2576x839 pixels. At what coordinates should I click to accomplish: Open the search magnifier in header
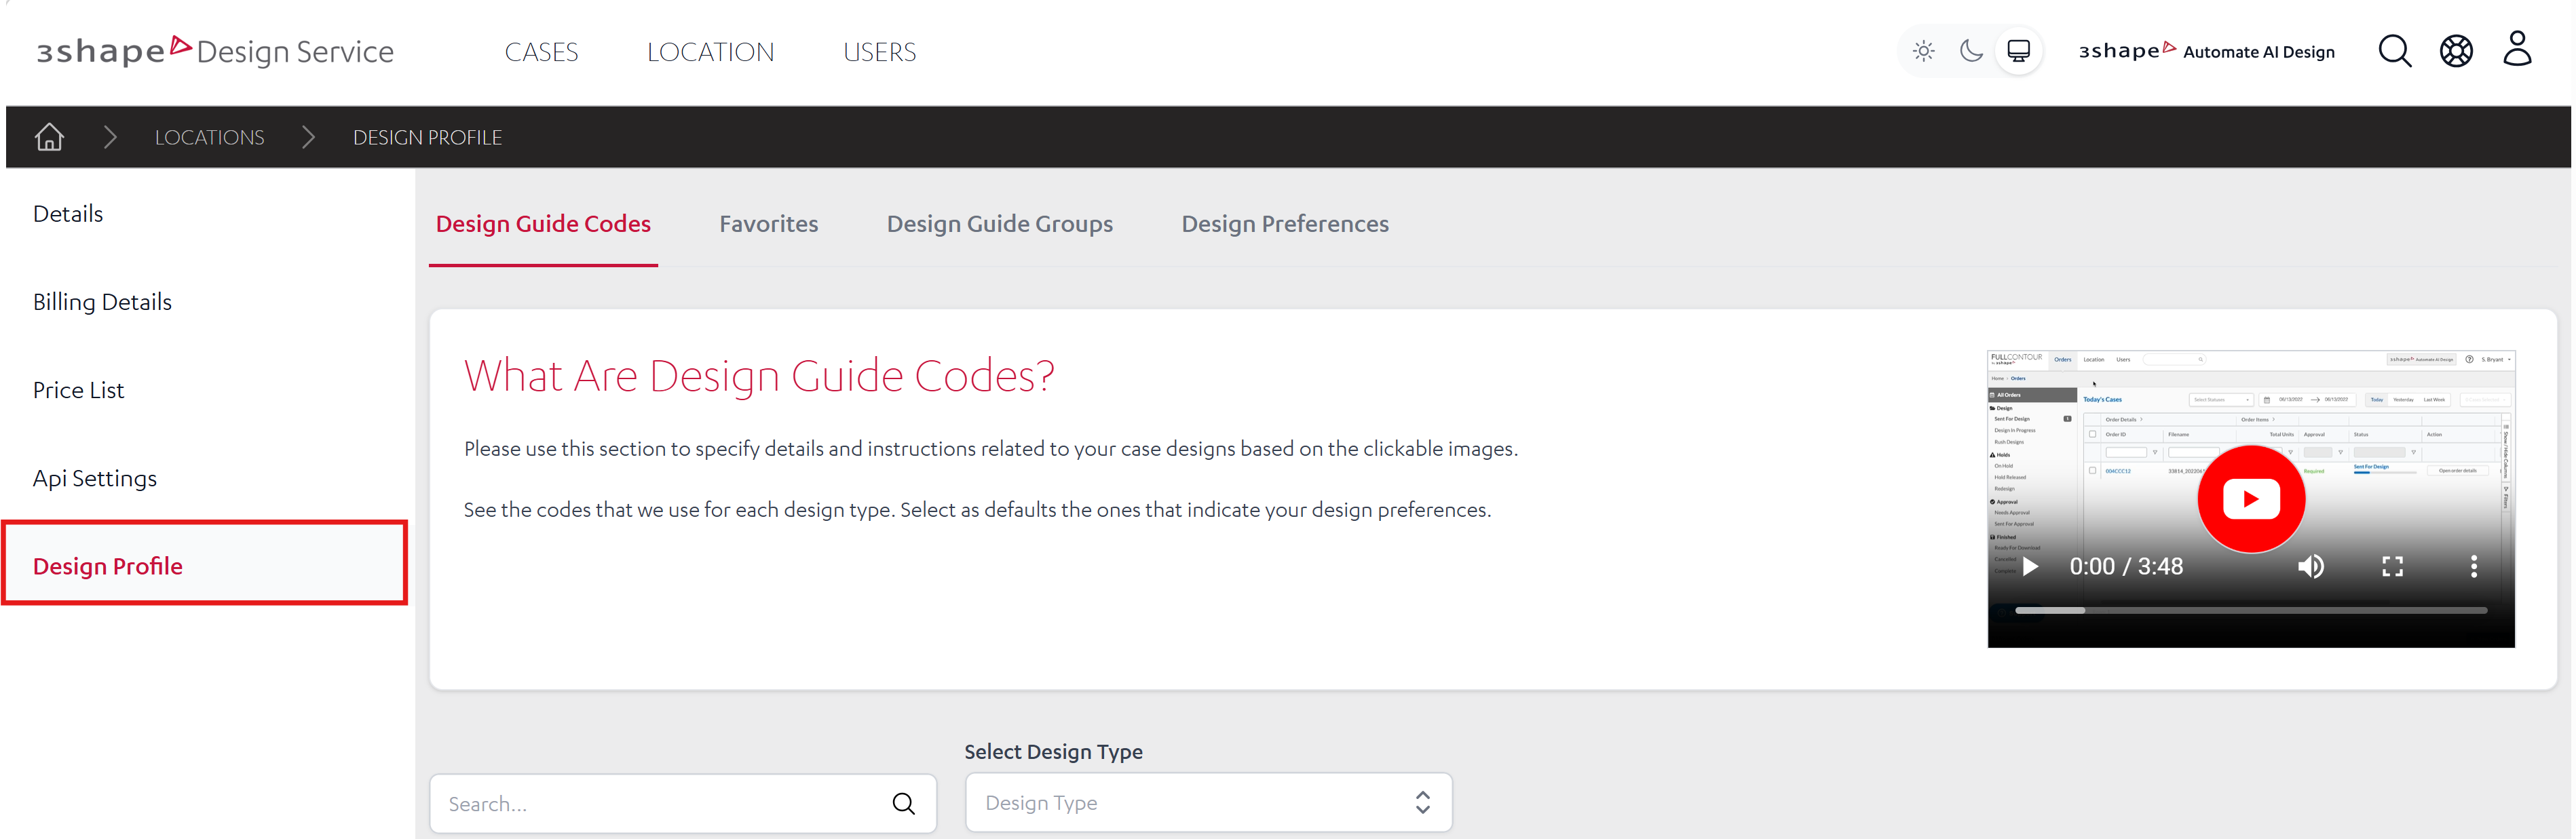point(2395,51)
